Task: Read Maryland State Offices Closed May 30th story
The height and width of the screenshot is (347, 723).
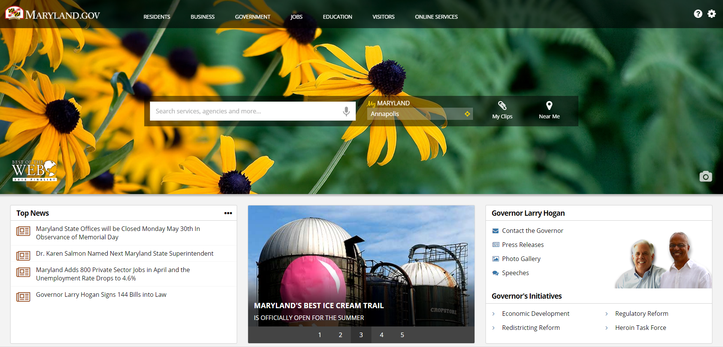Action: click(x=118, y=233)
